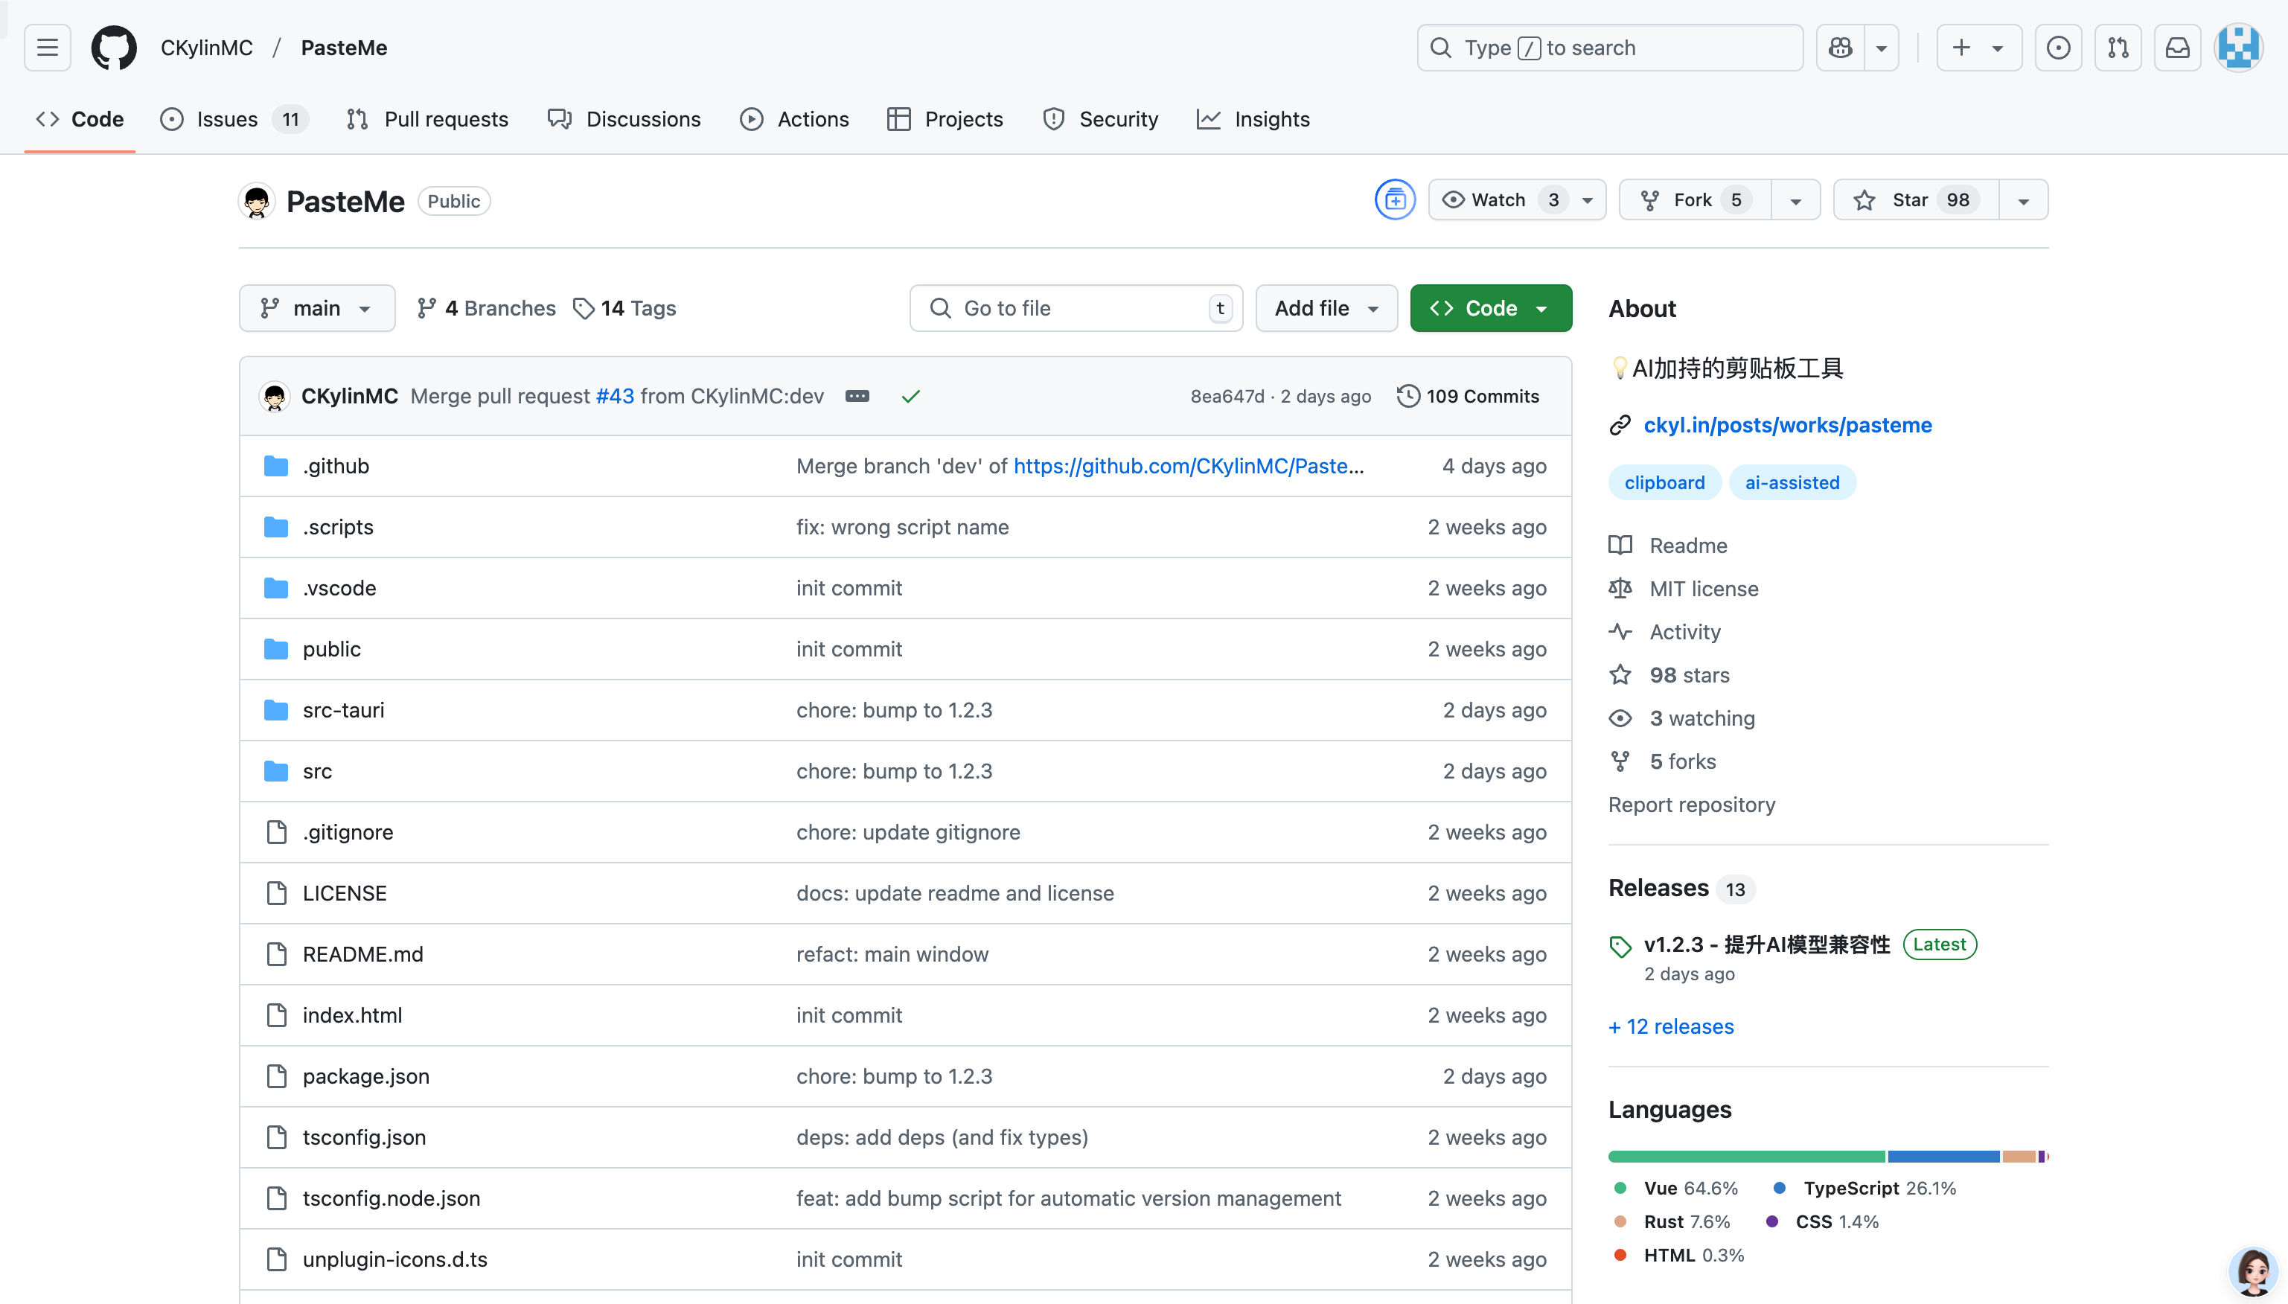Open the green Code clone dropdown

[1491, 308]
